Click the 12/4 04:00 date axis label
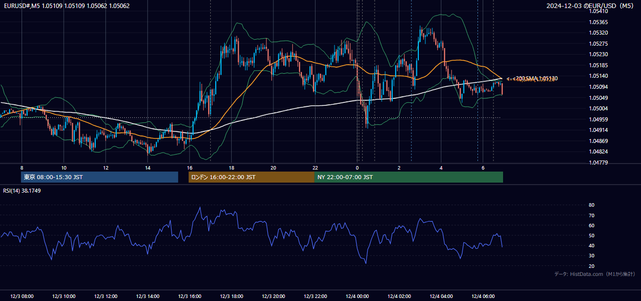This screenshot has height=301, width=641. tap(441, 296)
